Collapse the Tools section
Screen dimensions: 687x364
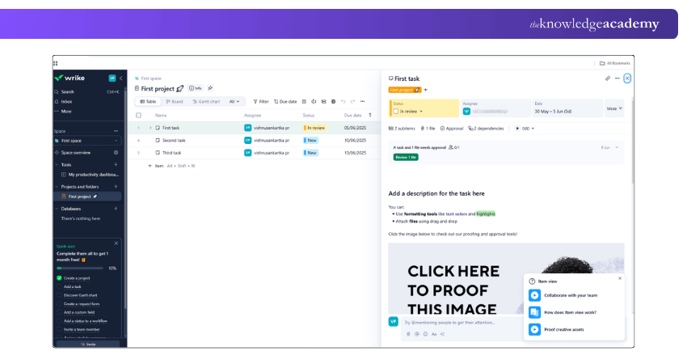[x=57, y=165]
